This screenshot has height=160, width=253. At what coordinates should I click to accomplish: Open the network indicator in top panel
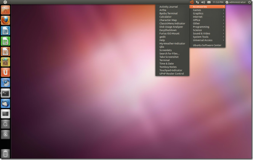[197, 2]
